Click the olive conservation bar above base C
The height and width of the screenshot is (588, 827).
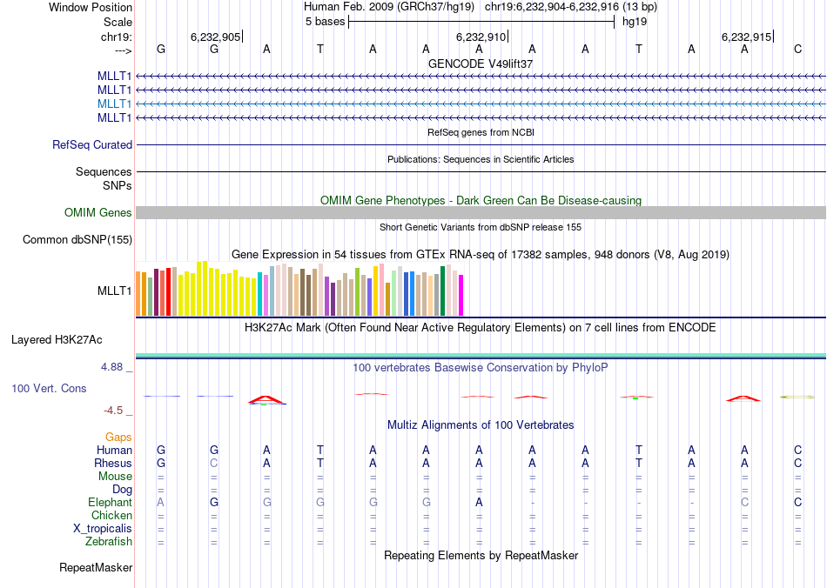(797, 397)
